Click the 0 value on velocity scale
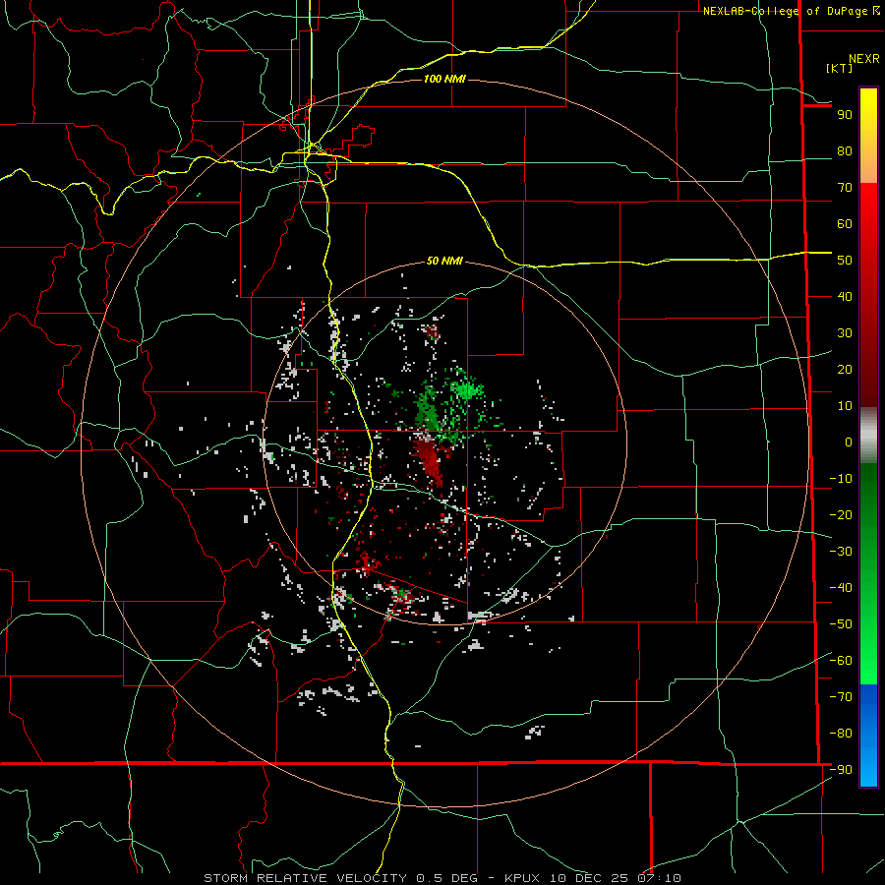This screenshot has height=885, width=885. pyautogui.click(x=849, y=442)
